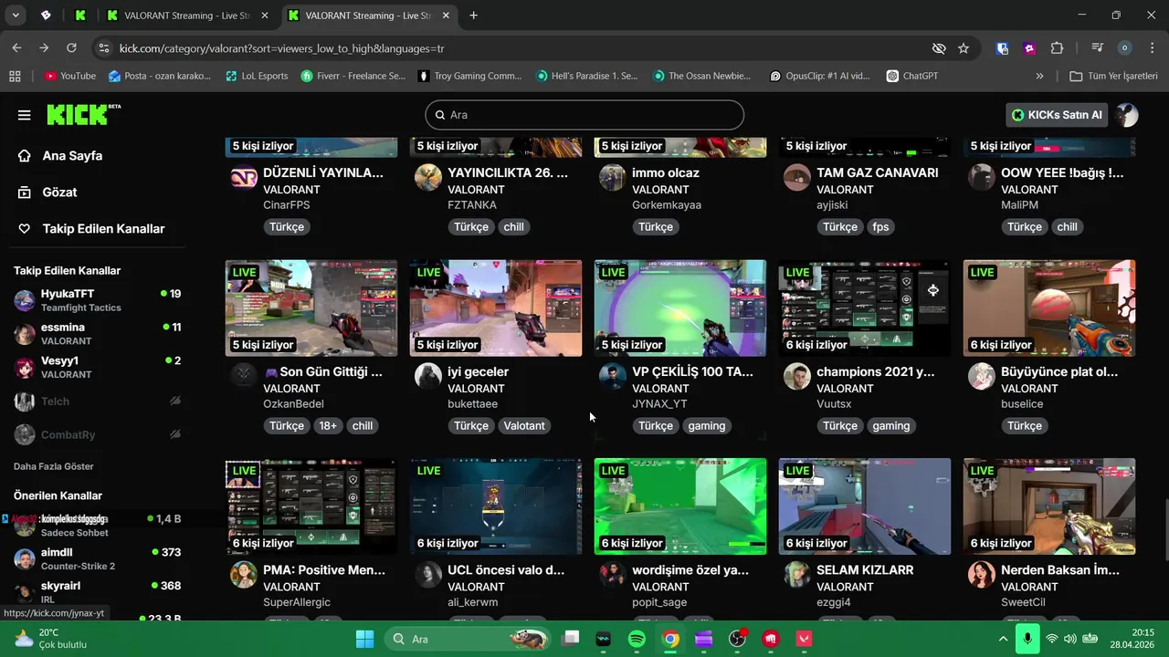Click buselice channel avatar

click(x=981, y=376)
